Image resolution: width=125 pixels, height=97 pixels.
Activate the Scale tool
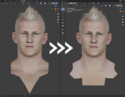click(63, 22)
